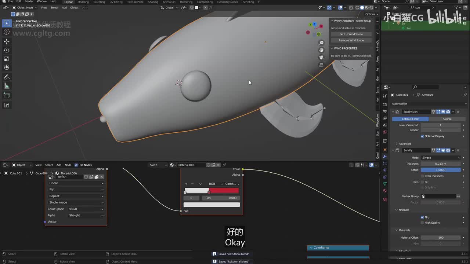Toggle X-ray mode in viewport header
Image resolution: width=470 pixels, height=264 pixels.
[351, 7]
